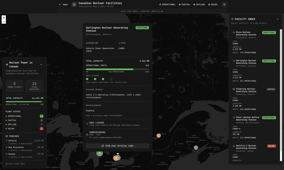Click the orange map marker in Quebec
This screenshot has height=170, width=284.
click(x=159, y=136)
